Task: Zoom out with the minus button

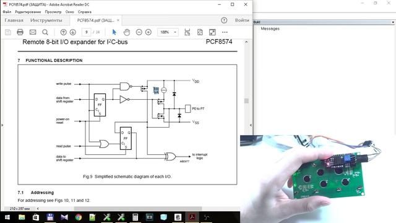Action: [x=139, y=32]
